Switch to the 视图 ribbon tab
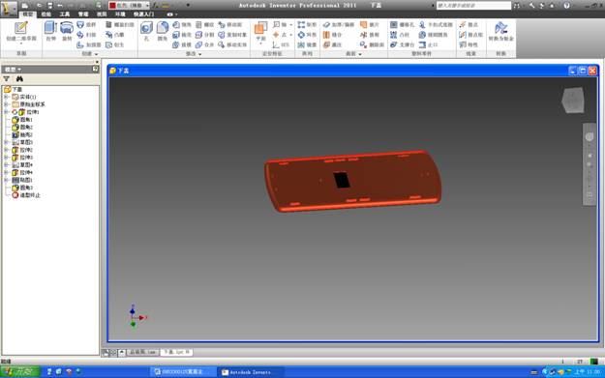The width and height of the screenshot is (605, 378). coord(102,15)
